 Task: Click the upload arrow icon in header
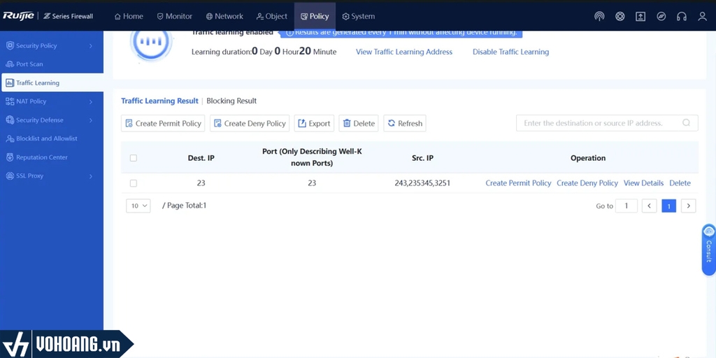coord(640,17)
